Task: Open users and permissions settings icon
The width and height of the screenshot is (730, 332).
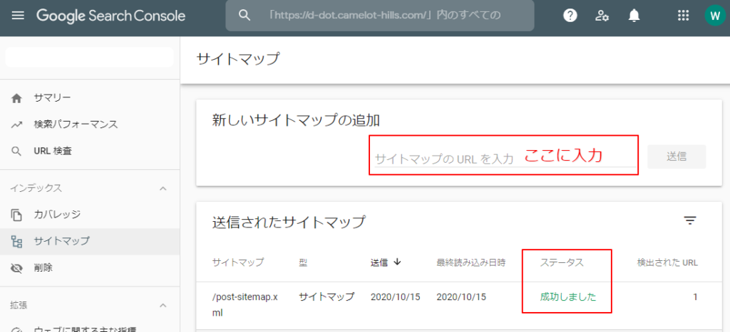Action: [602, 16]
